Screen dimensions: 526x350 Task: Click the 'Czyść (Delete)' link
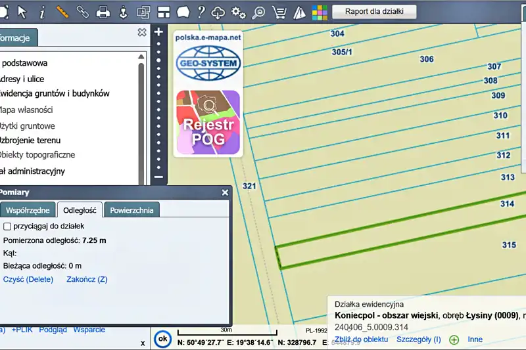[x=28, y=279]
